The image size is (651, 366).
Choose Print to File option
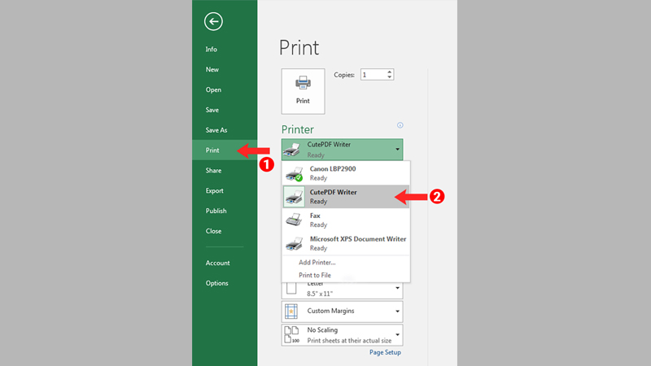coord(314,275)
